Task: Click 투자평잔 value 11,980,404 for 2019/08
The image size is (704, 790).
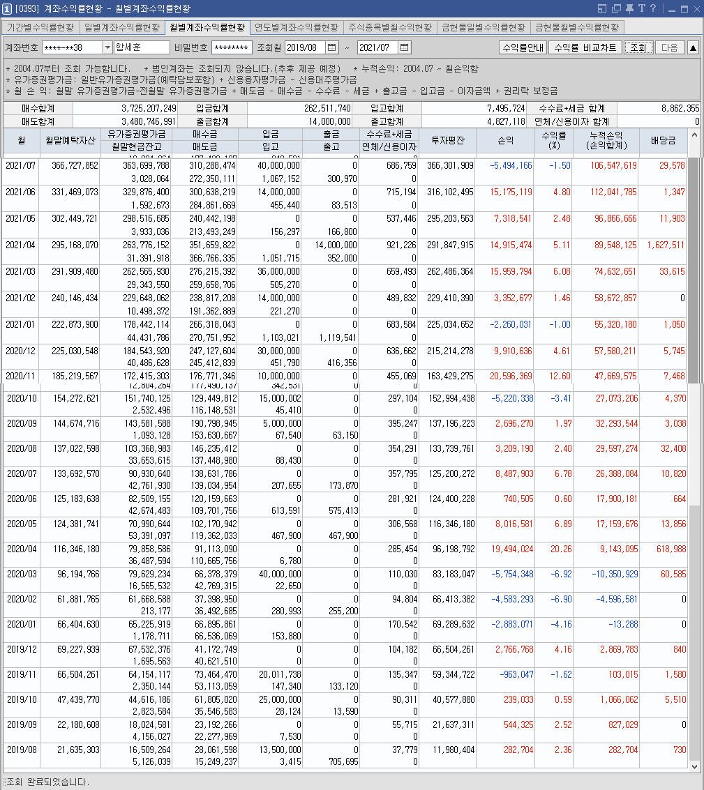Action: pos(454,750)
